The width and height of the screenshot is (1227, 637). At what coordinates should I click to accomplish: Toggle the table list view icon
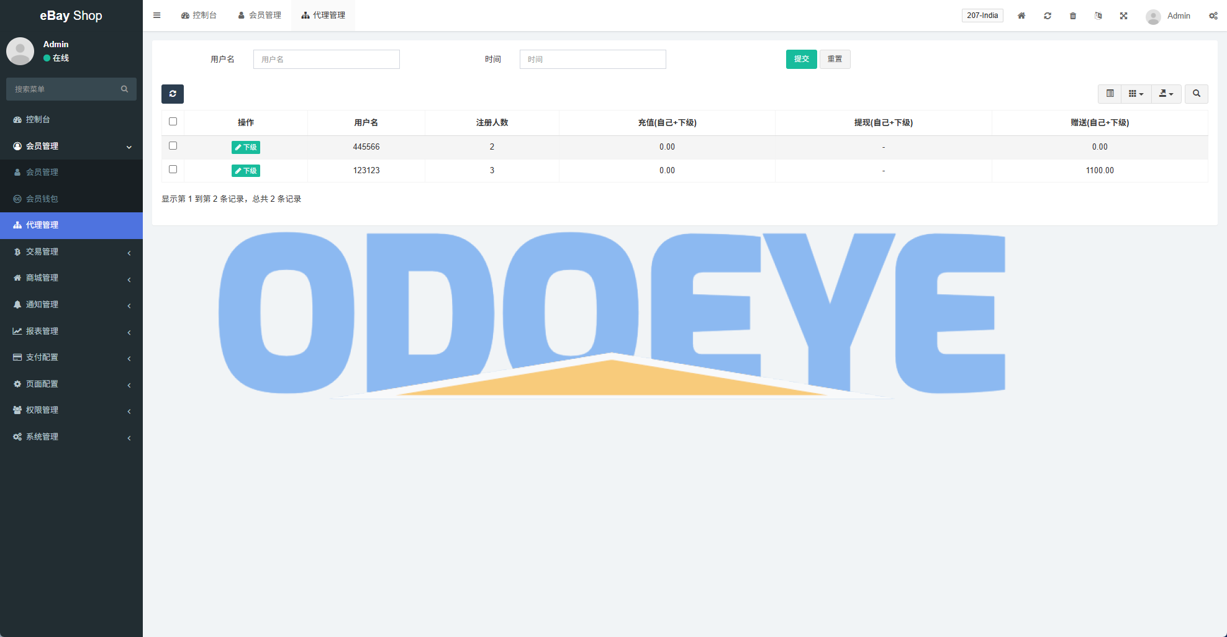1110,94
